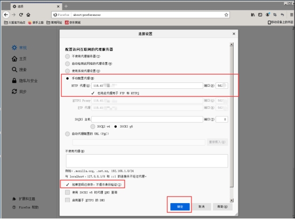295x219 pixels.
Task: Select the SOCKS v4 radio button
Action: pyautogui.click(x=93, y=127)
